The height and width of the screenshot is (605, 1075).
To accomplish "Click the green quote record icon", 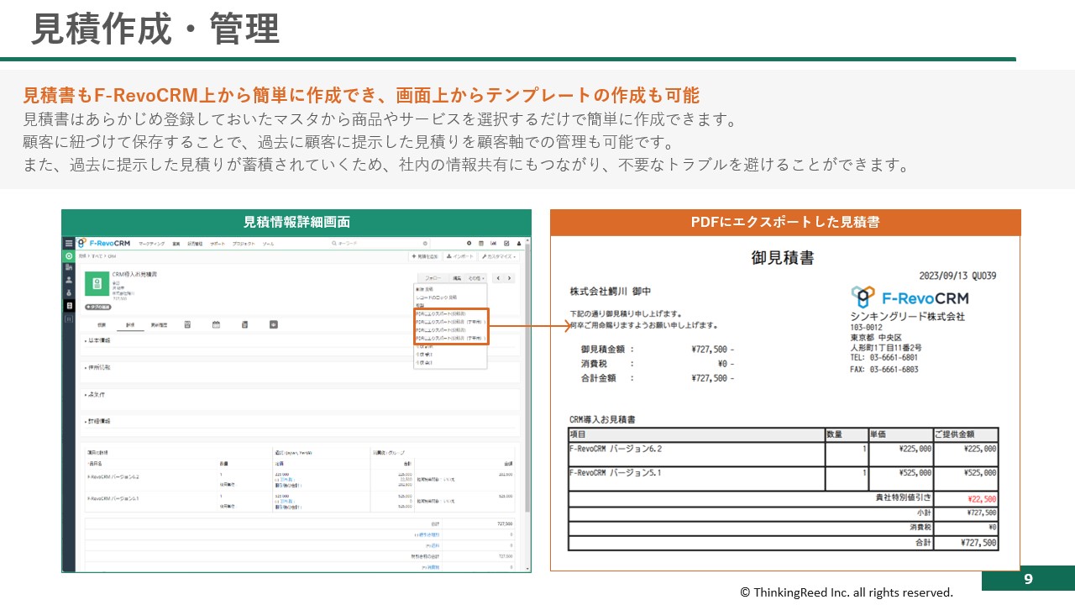I will 97,284.
